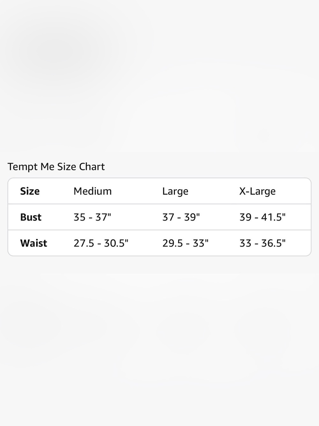Click the Tempt Me Size Chart title
Screen dimensions: 319x426
(x=56, y=167)
